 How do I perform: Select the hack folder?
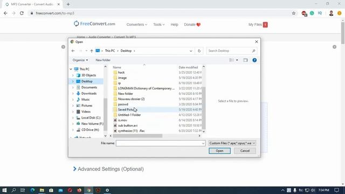coord(121,72)
